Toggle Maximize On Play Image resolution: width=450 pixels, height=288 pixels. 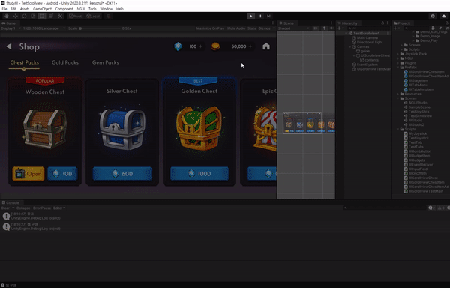coord(210,28)
